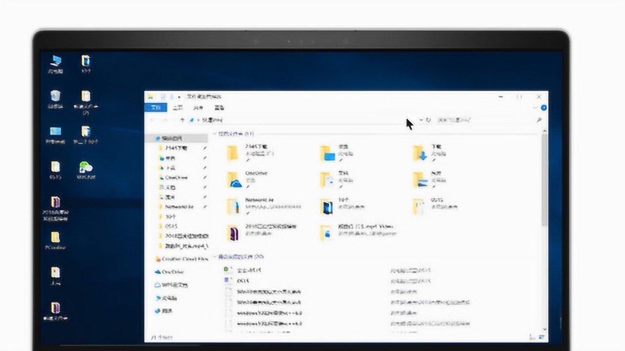This screenshot has width=625, height=351.
Task: Select the mp4 Video folder tile
Action: [x=359, y=233]
